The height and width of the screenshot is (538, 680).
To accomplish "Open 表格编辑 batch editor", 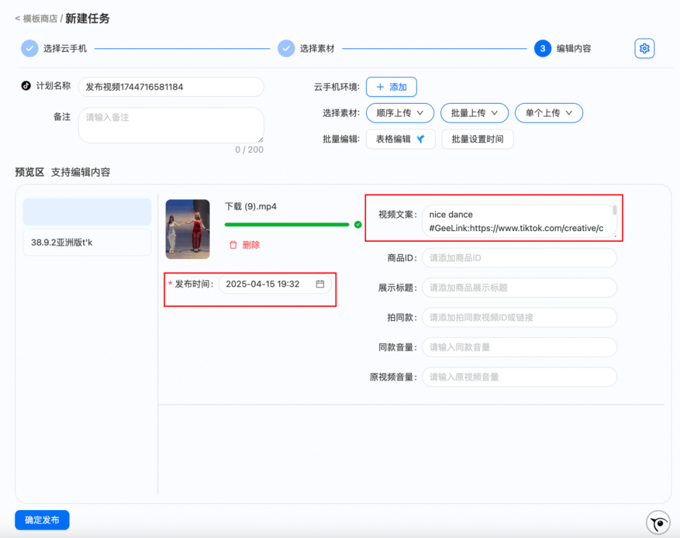I will [x=400, y=139].
